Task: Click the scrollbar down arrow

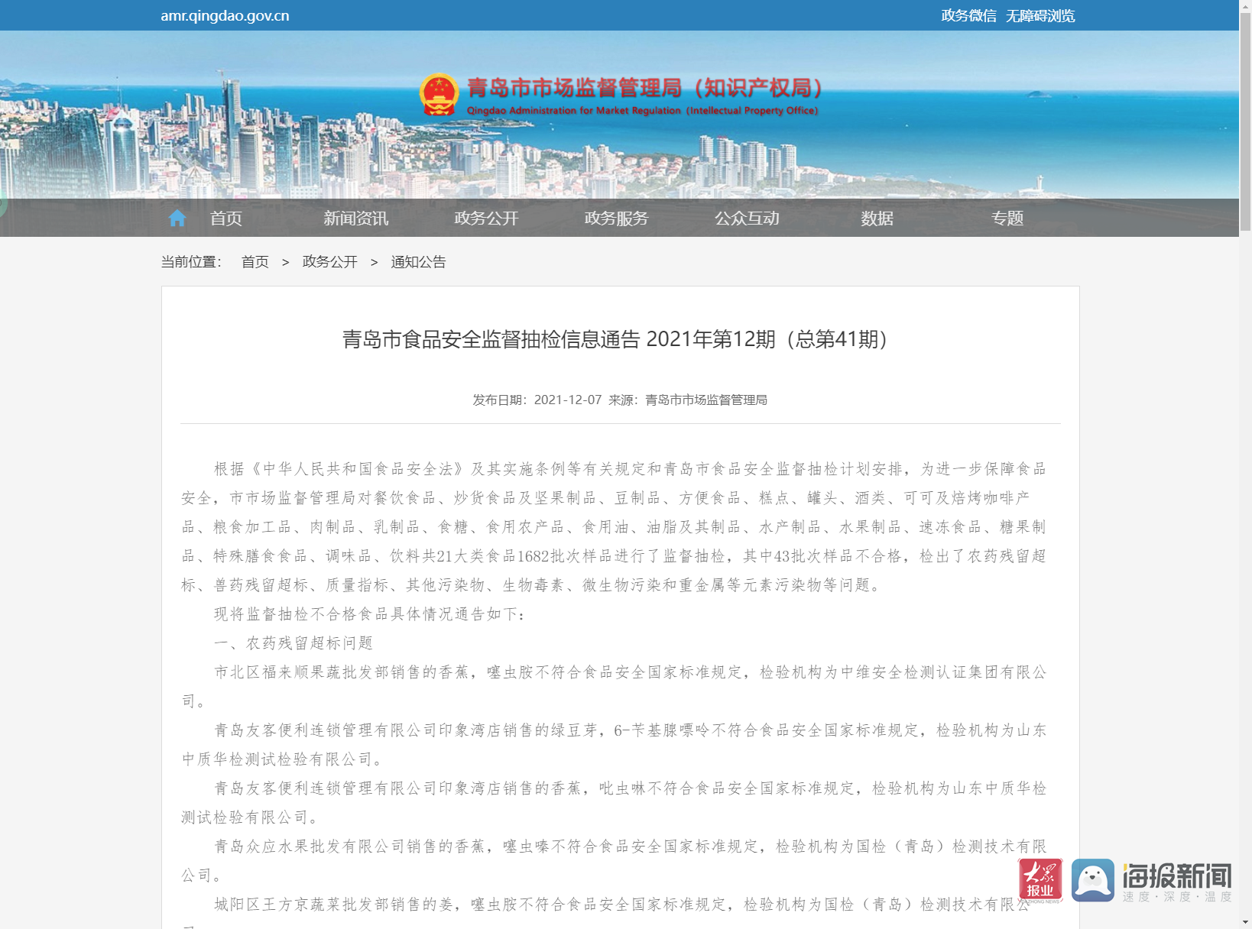Action: [1245, 922]
